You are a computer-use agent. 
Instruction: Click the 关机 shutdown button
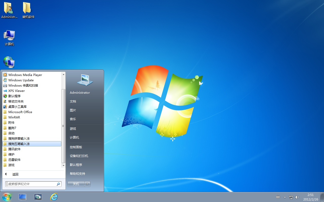coord(76,184)
